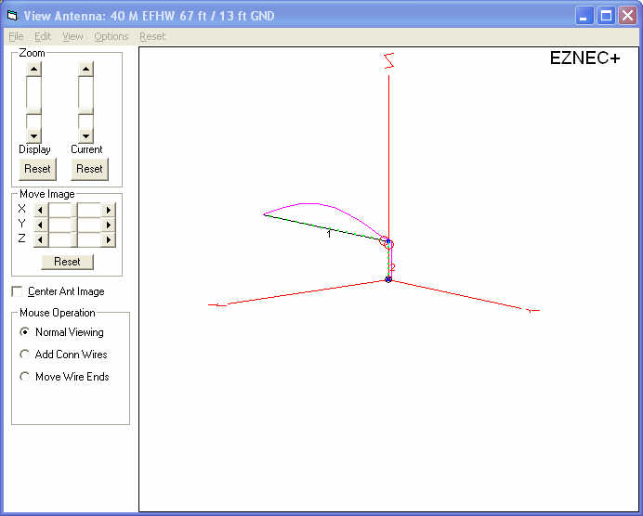Viewport: 643px width, 516px height.
Task: Close the View Antenna window
Action: [x=628, y=16]
